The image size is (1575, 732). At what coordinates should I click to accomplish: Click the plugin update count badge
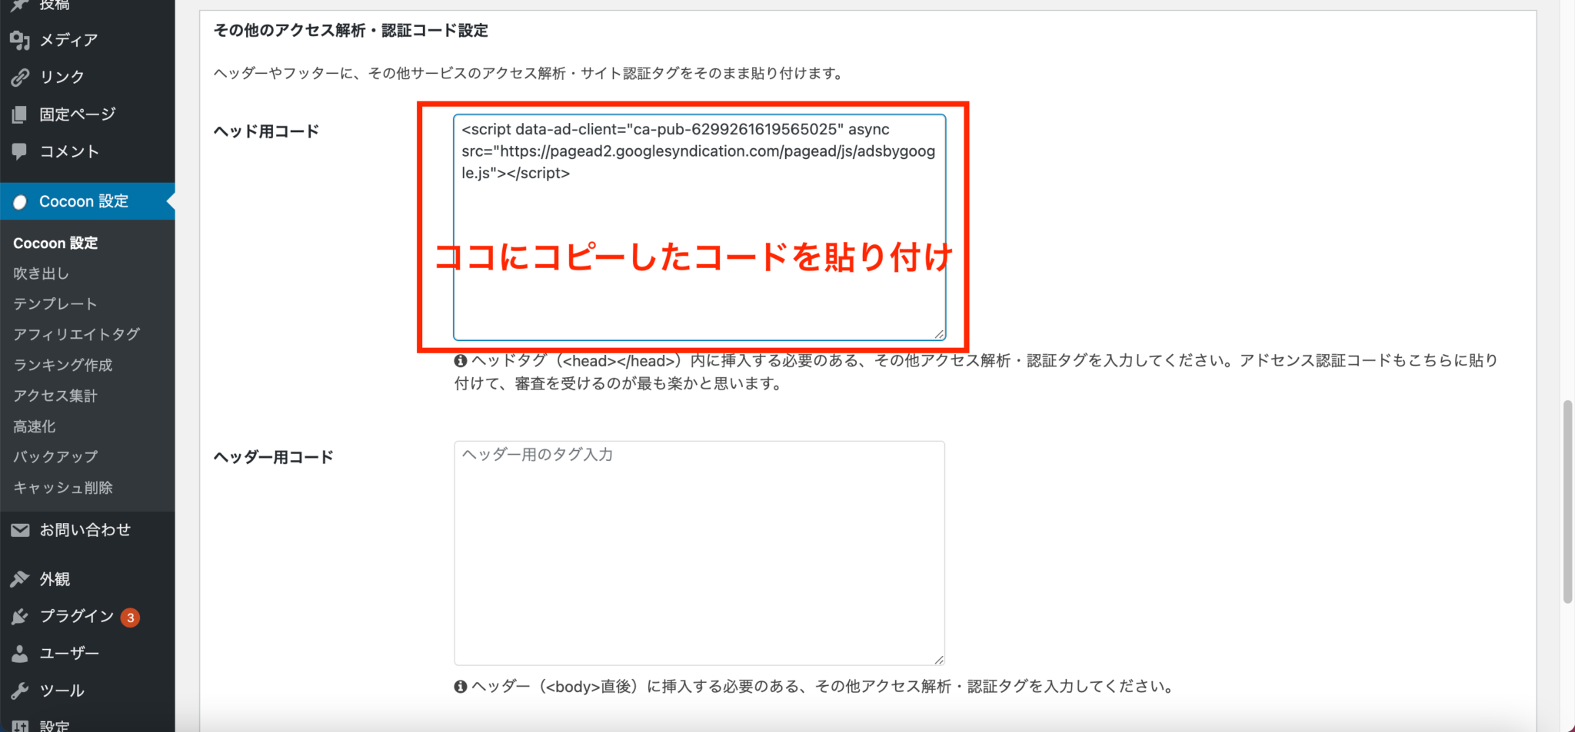click(129, 616)
